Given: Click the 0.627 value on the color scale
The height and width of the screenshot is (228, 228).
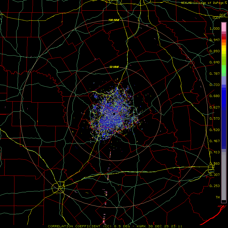Looking at the screenshot, I should [x=215, y=107].
